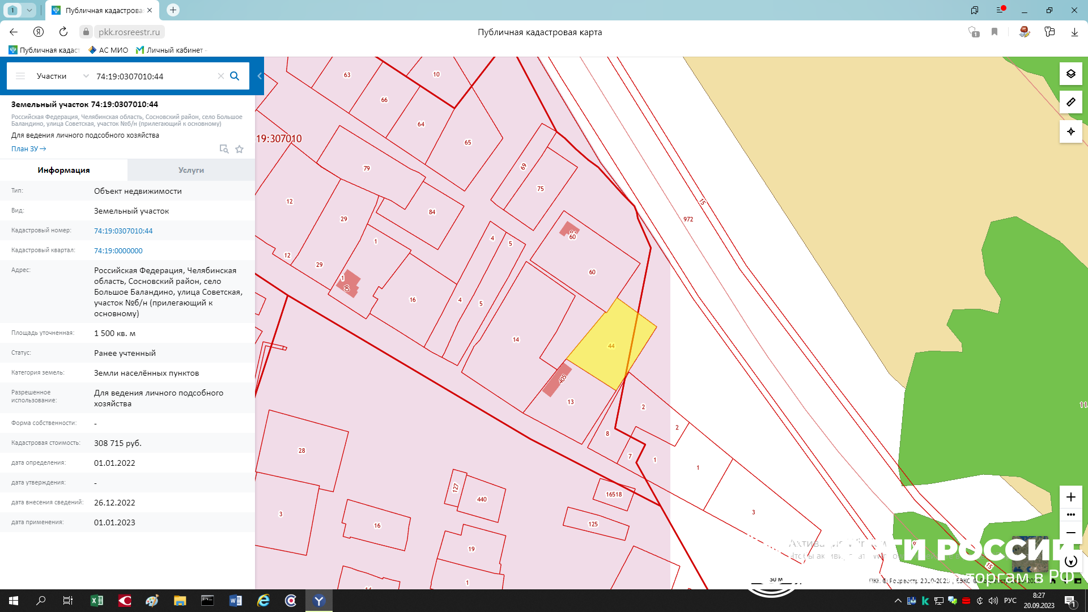Open the notifications center
1088x612 pixels.
(1070, 601)
